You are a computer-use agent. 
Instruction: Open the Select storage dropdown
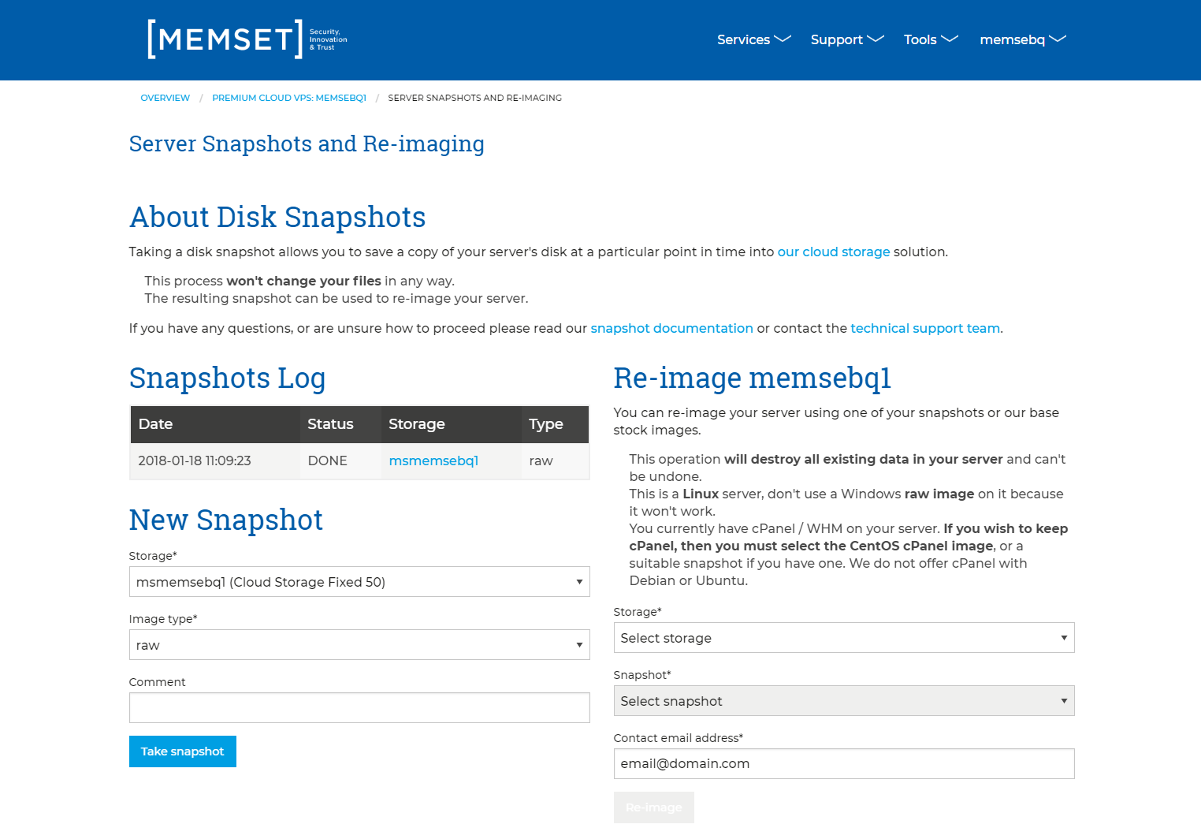click(x=844, y=638)
